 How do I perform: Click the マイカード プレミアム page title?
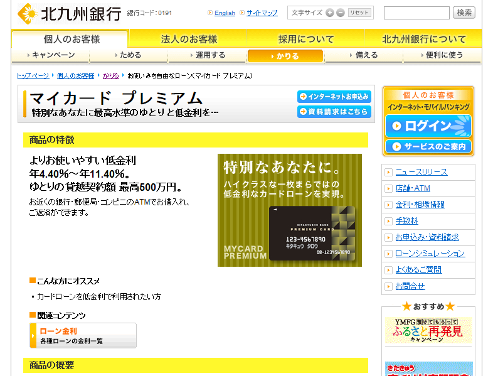coord(116,98)
